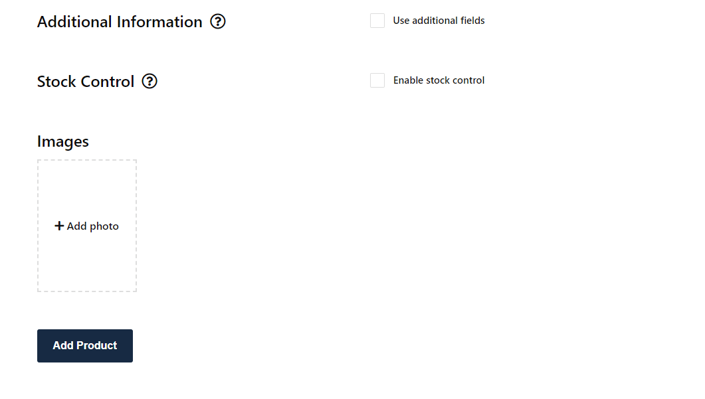Click the Stock Control heading
The width and height of the screenshot is (705, 399).
(86, 82)
